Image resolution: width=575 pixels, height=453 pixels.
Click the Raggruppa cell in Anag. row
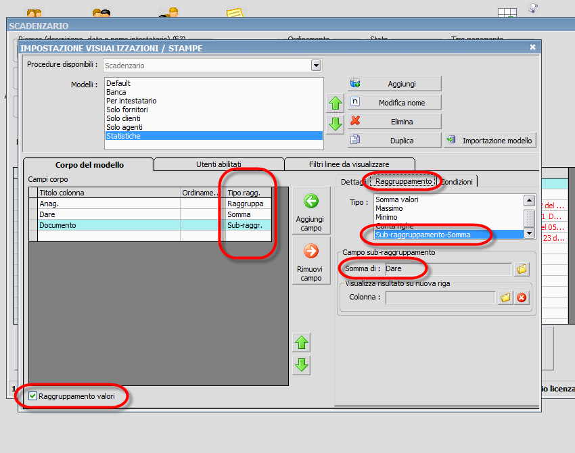249,204
